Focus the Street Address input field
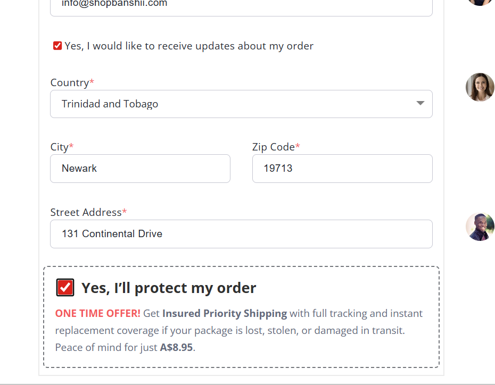 [x=241, y=234]
